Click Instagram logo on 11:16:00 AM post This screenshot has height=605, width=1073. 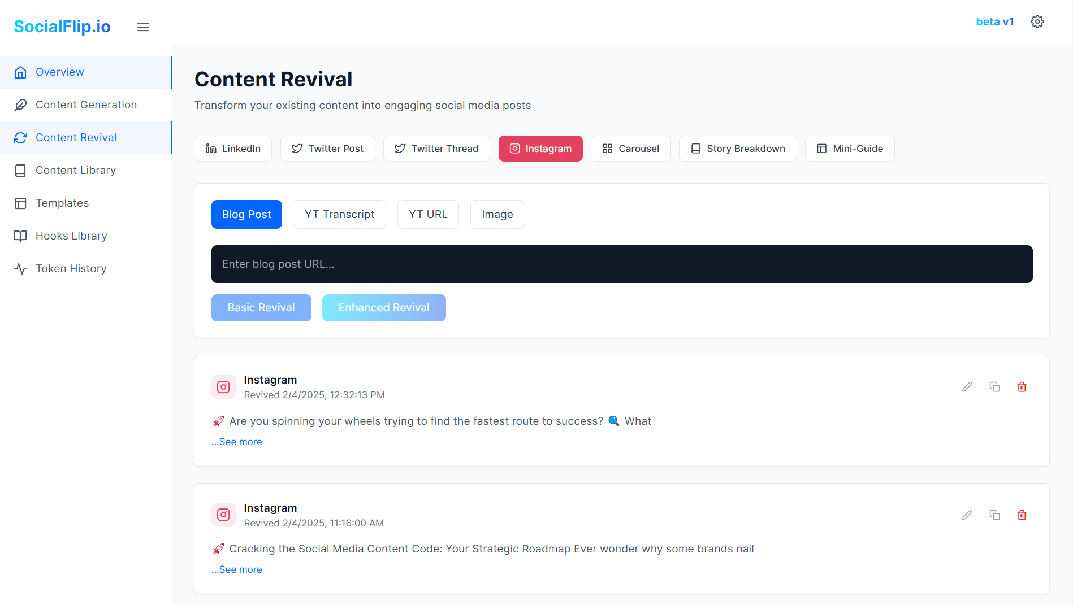223,515
